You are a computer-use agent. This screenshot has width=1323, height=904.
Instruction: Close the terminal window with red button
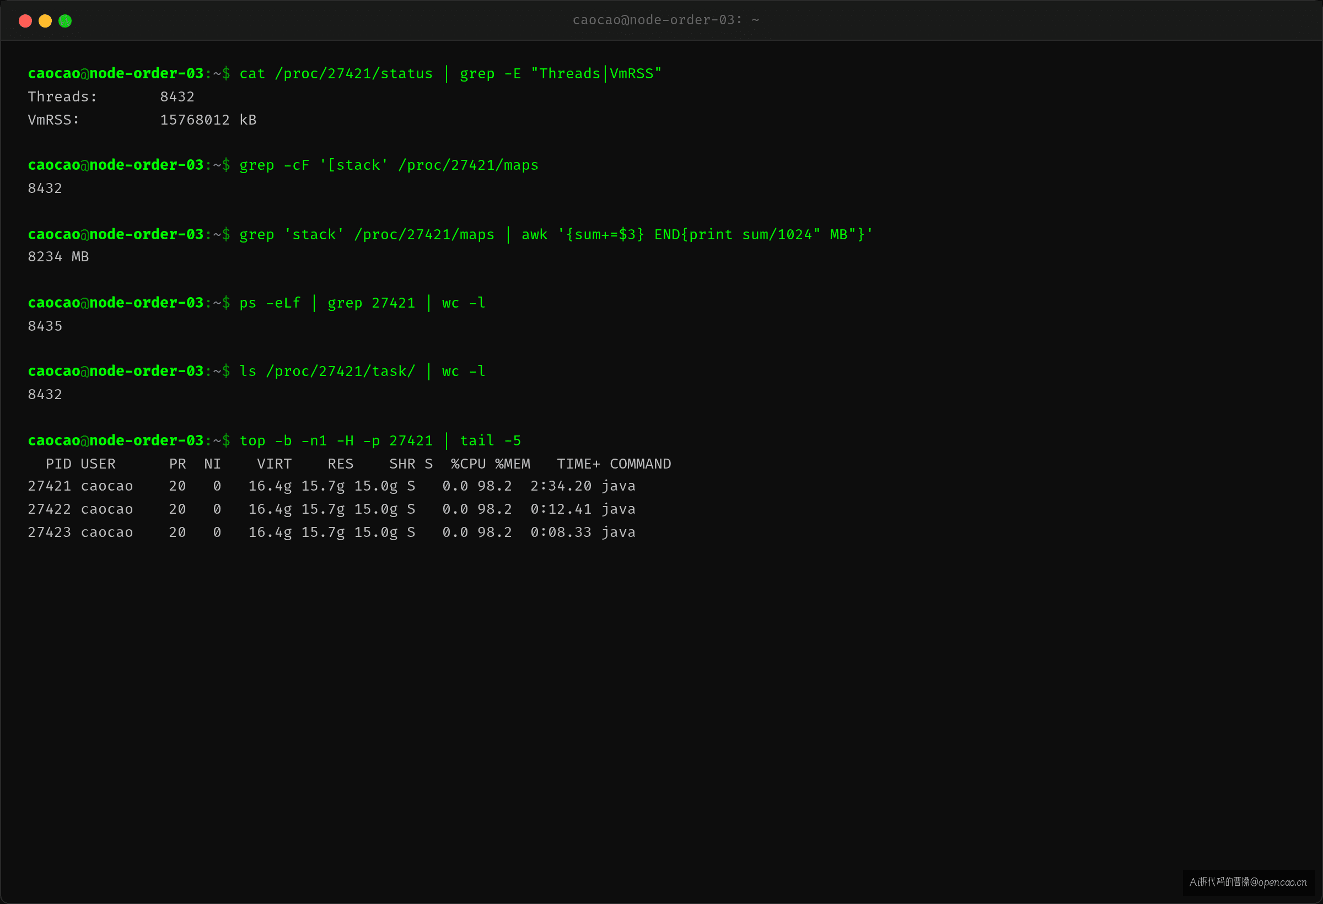click(x=25, y=21)
